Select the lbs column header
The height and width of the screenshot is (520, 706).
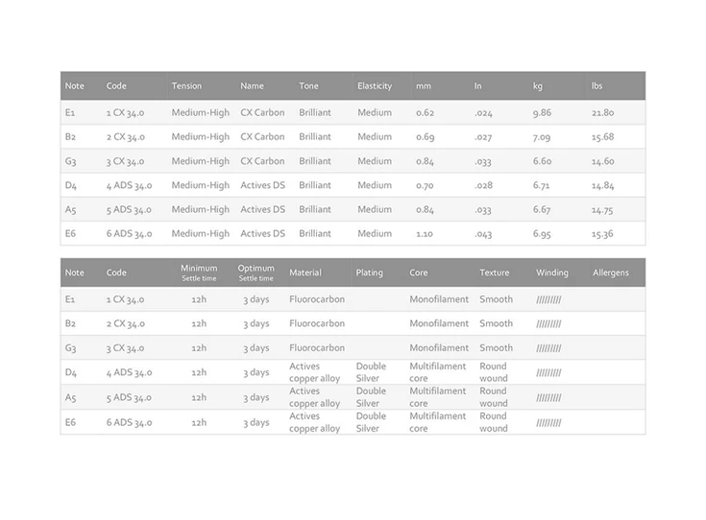[x=597, y=86]
